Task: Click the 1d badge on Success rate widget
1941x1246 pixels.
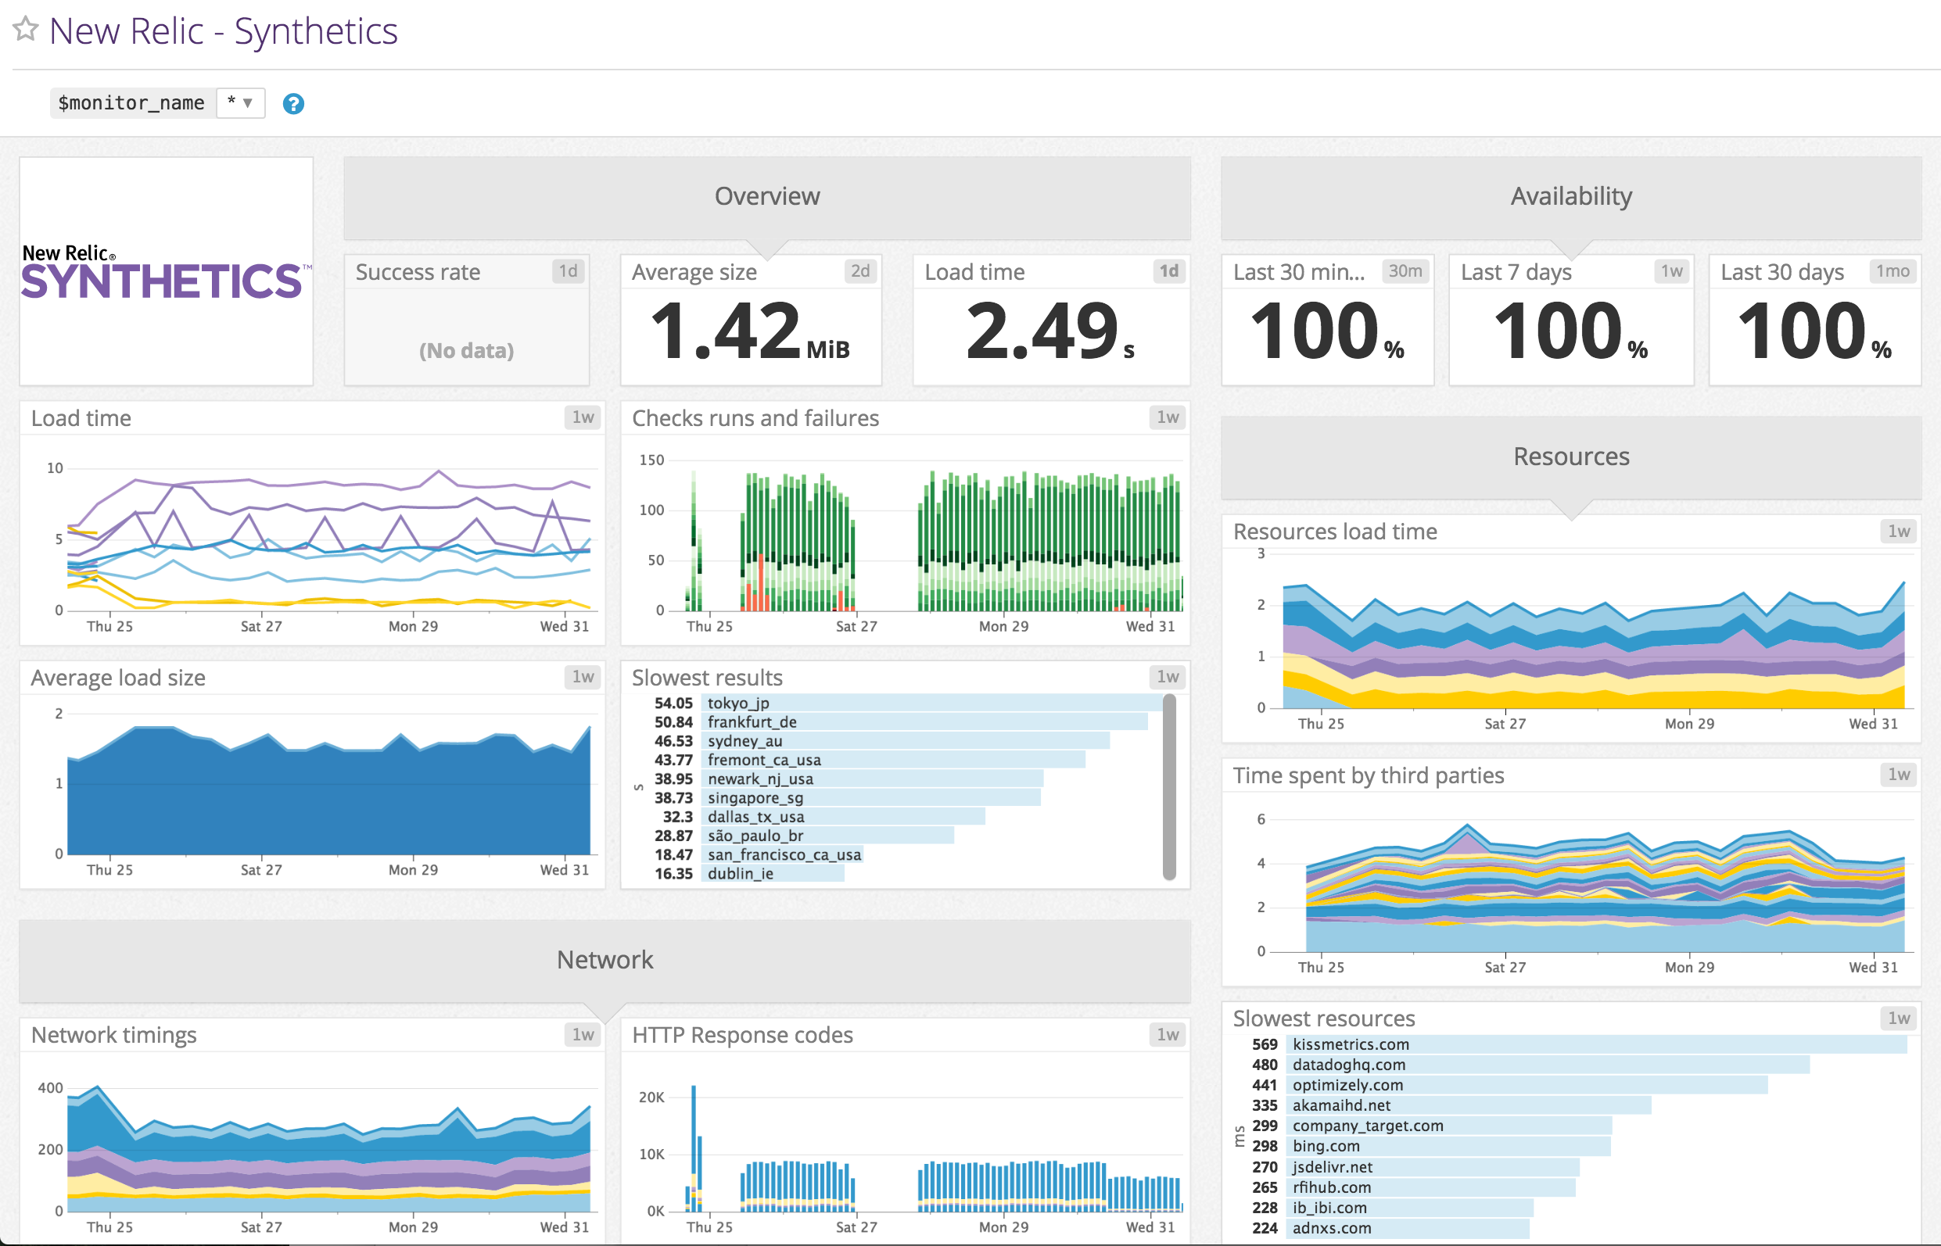Action: click(569, 272)
